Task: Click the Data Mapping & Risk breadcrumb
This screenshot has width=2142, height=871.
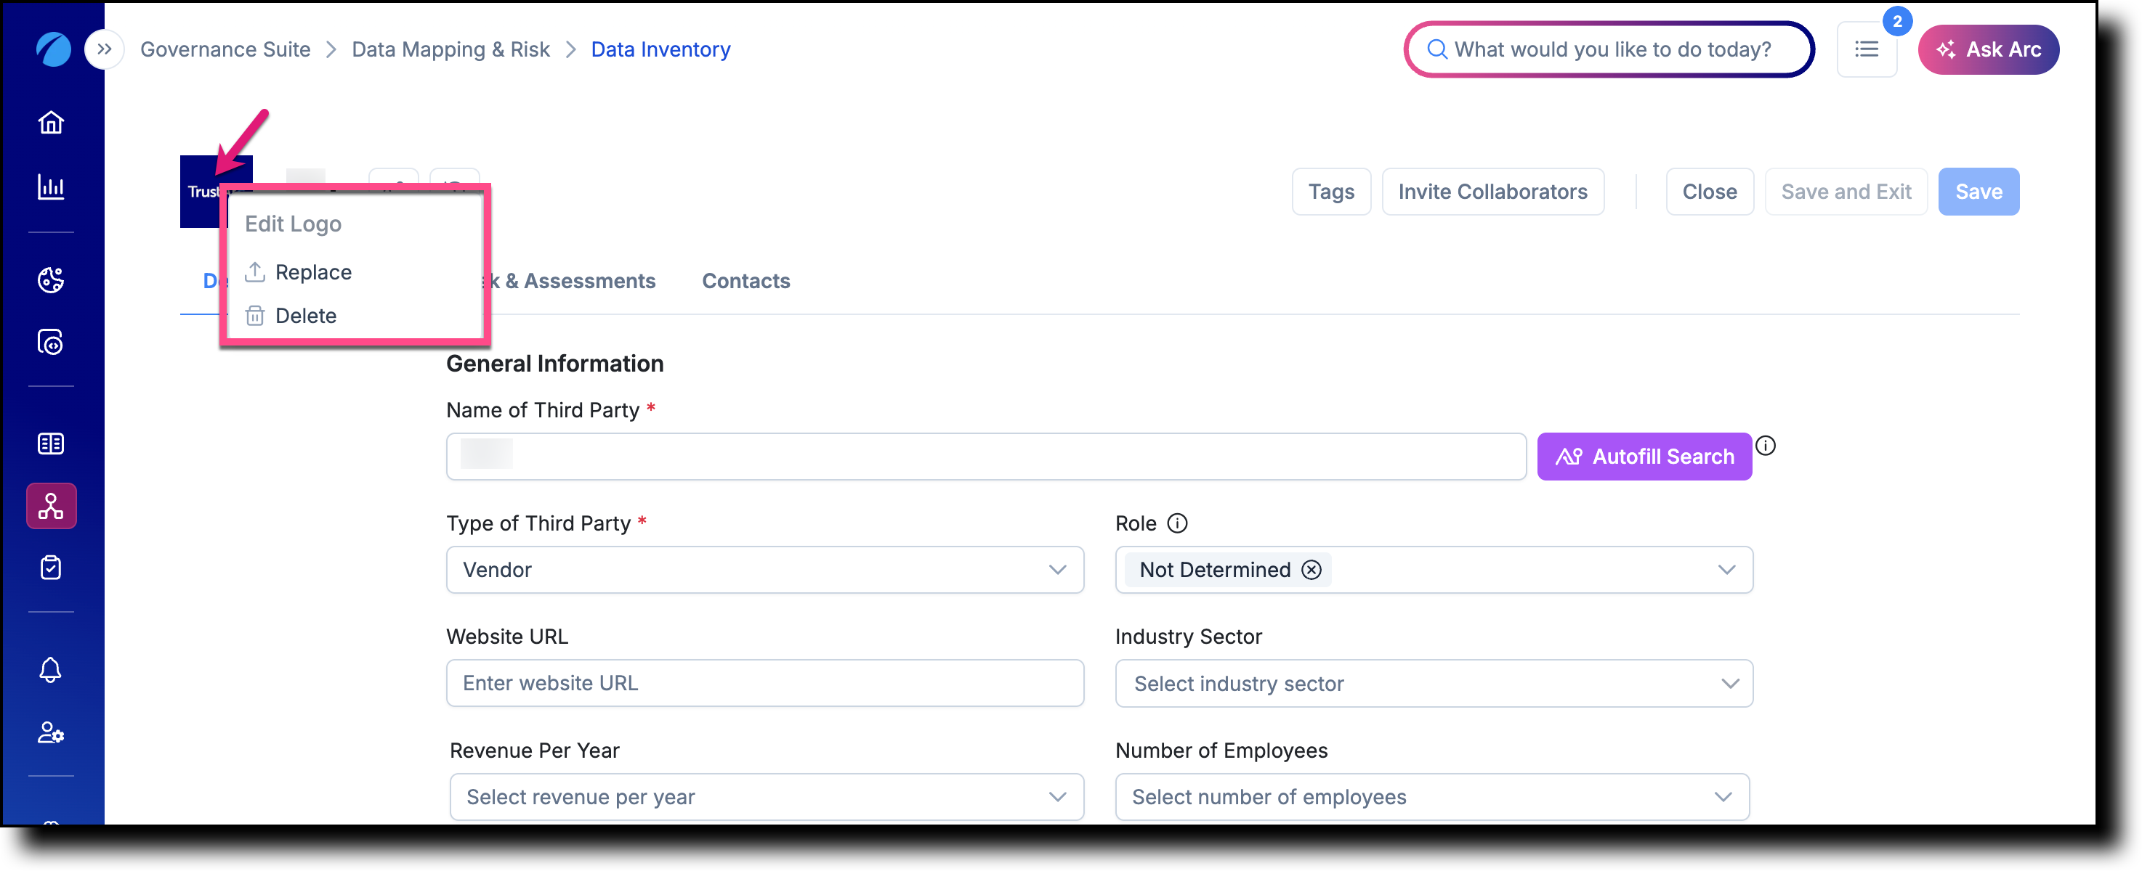Action: (450, 49)
